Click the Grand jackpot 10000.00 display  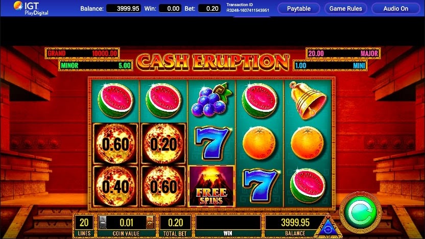pos(82,53)
